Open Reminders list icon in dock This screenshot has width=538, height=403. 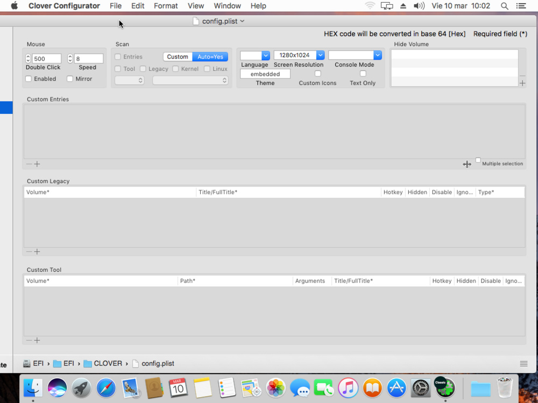tap(227, 387)
